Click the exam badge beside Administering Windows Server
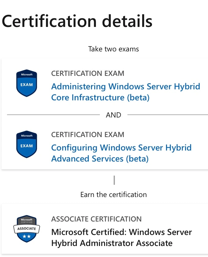 click(x=27, y=83)
